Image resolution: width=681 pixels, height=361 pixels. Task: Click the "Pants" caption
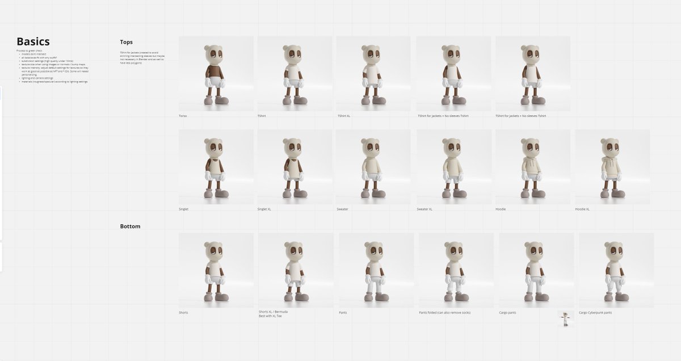(x=343, y=313)
